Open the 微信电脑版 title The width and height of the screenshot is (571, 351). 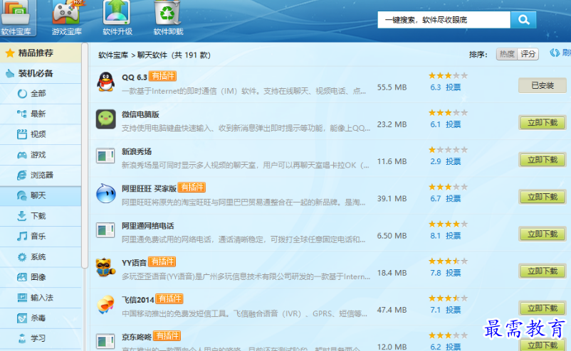pos(140,114)
